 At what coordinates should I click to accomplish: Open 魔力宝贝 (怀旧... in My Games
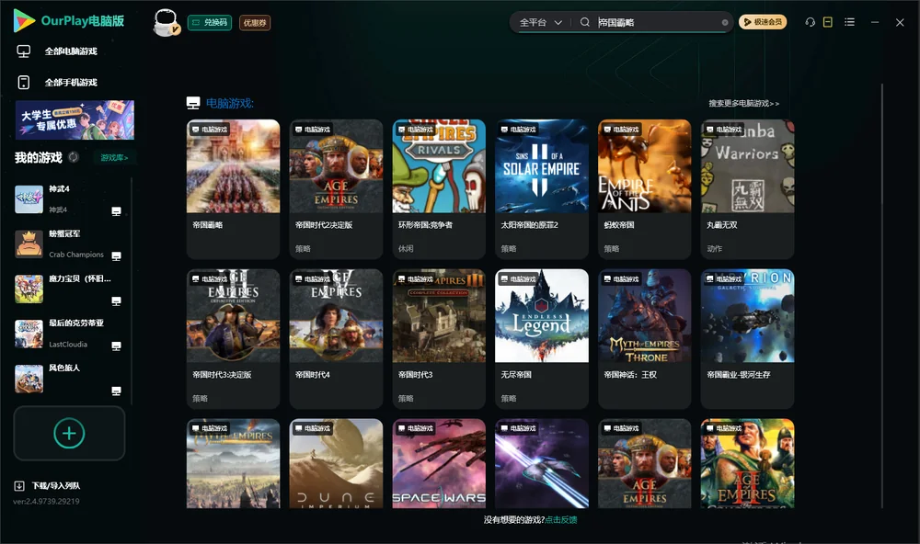tap(69, 289)
